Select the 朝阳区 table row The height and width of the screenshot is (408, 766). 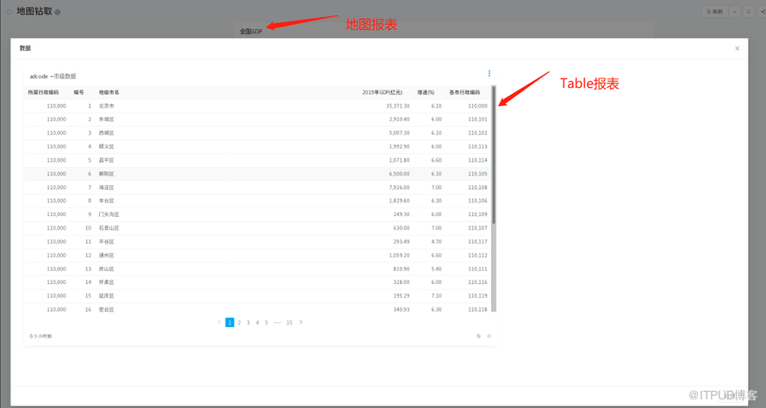point(258,174)
